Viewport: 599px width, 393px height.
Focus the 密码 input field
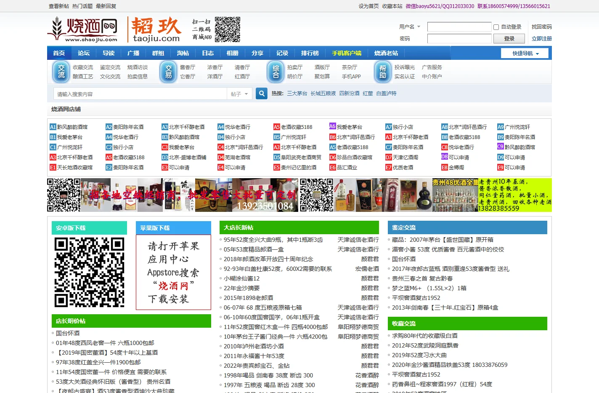(x=459, y=39)
